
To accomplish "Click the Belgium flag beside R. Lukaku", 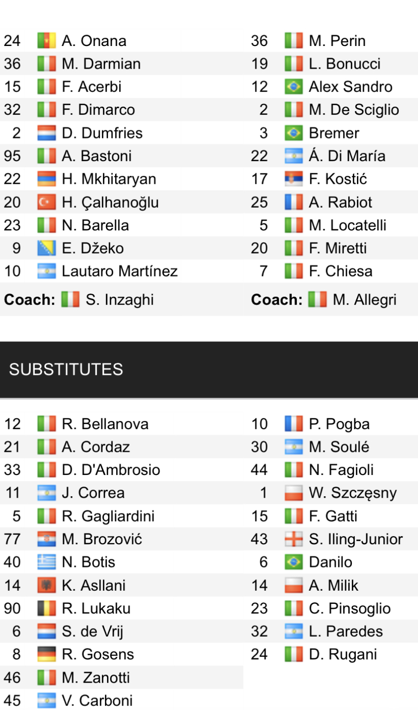I will coord(46,608).
